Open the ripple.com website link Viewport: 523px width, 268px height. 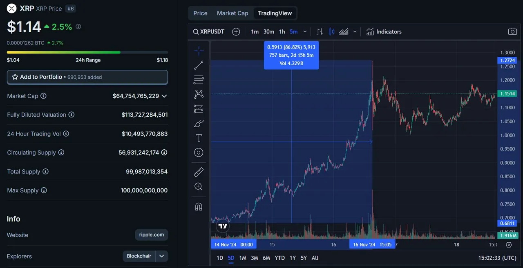[152, 235]
